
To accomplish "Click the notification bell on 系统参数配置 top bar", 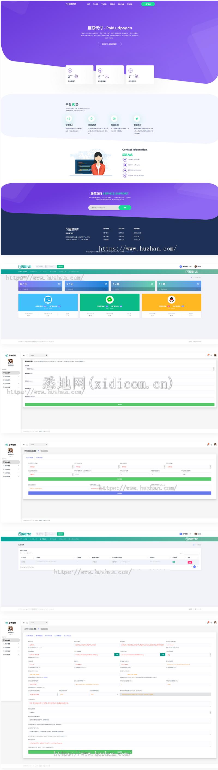I will (x=211, y=623).
